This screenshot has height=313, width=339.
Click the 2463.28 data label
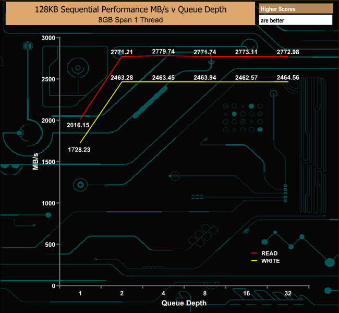pos(122,77)
